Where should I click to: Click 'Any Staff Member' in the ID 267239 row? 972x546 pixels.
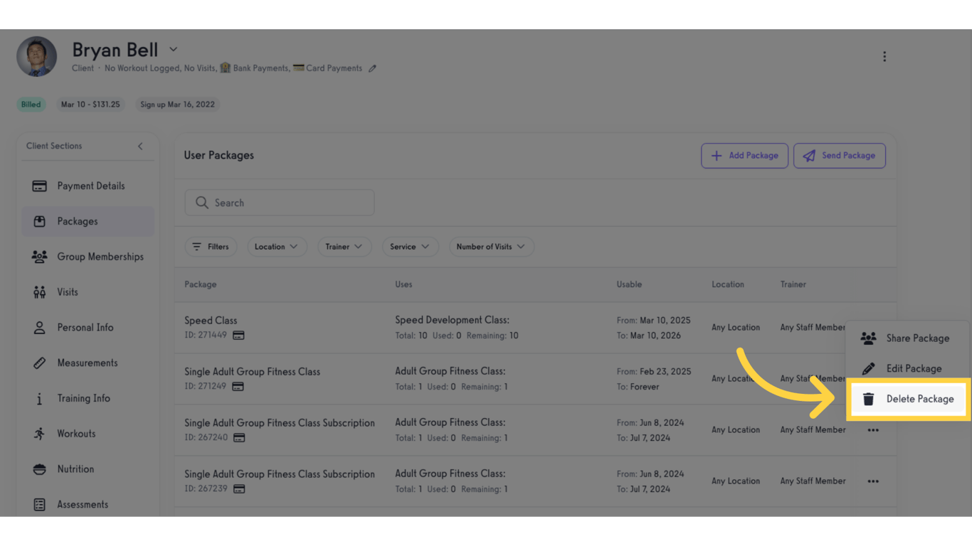pos(813,481)
